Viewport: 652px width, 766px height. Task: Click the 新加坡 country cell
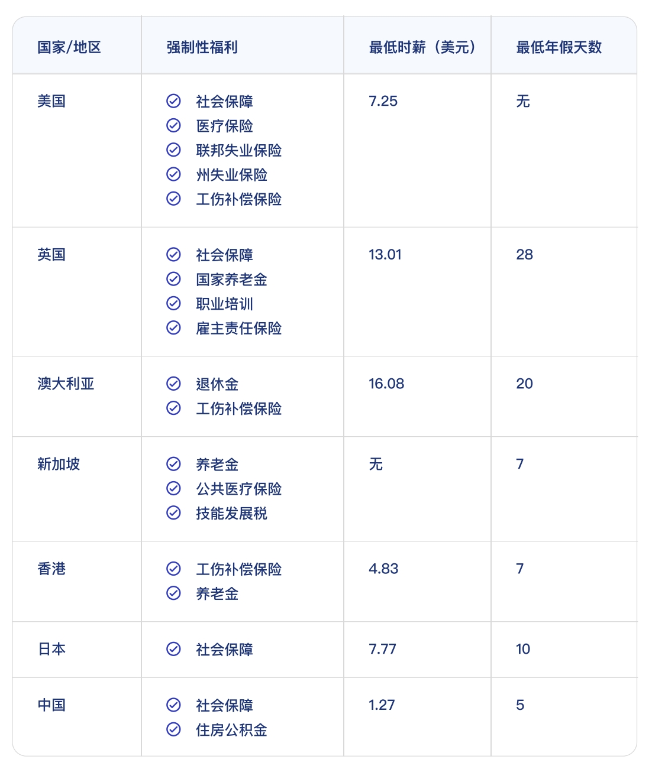(59, 464)
